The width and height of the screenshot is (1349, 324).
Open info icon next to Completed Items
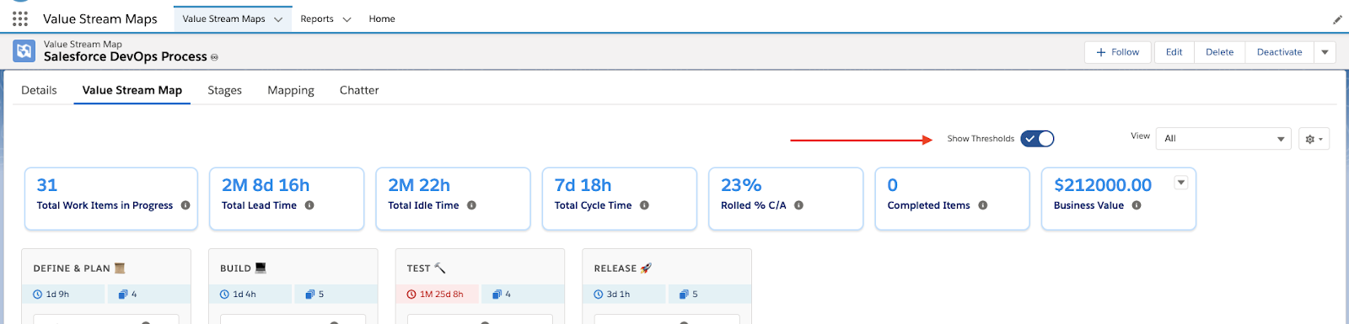983,205
